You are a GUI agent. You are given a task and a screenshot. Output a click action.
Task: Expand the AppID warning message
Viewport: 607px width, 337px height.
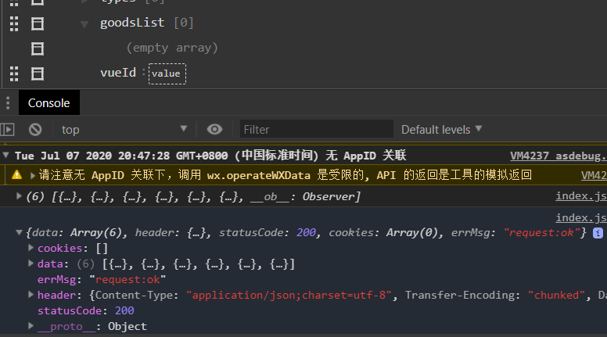point(33,176)
